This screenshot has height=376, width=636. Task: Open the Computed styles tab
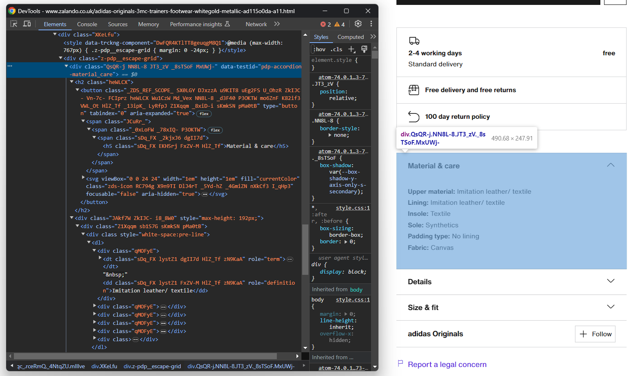coord(350,37)
